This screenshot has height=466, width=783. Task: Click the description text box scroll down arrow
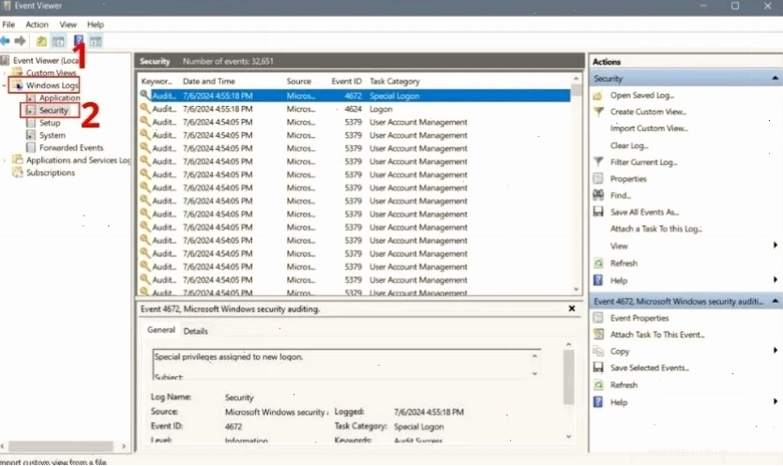point(535,373)
